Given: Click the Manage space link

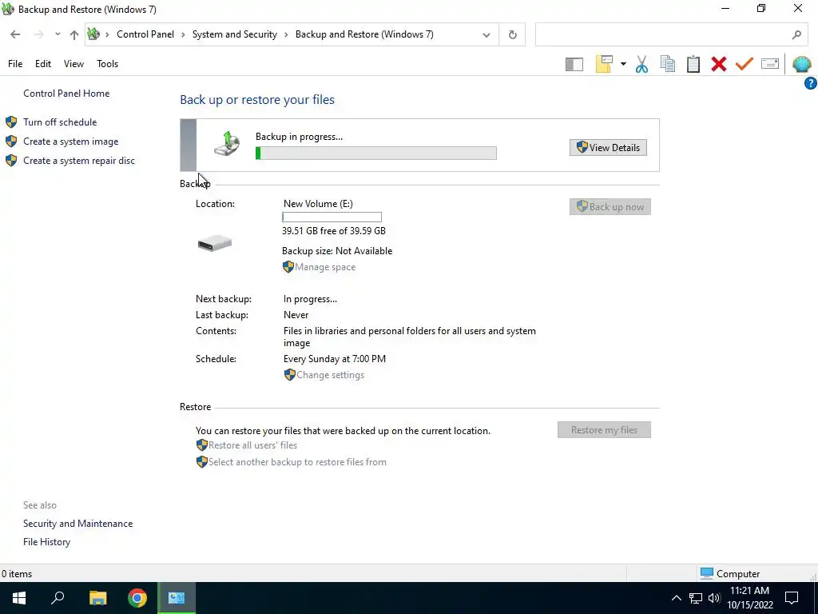Looking at the screenshot, I should [325, 267].
